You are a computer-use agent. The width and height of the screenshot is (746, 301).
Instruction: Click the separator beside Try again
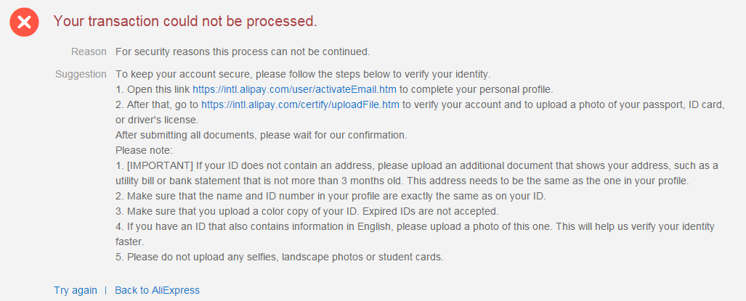105,290
